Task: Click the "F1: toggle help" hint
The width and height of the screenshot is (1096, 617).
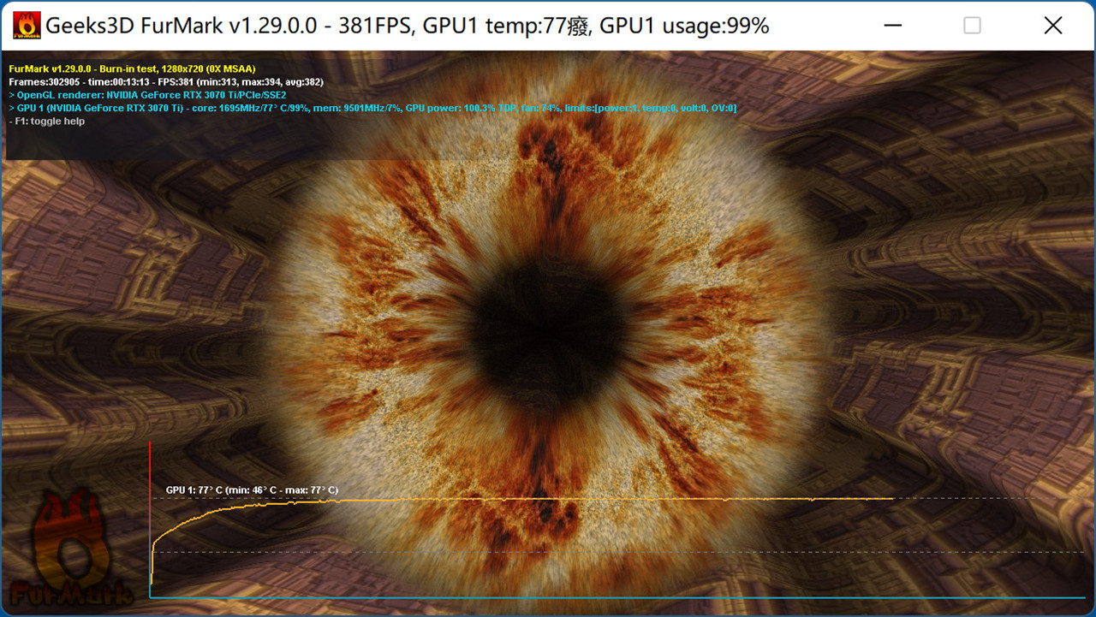Action: 47,122
